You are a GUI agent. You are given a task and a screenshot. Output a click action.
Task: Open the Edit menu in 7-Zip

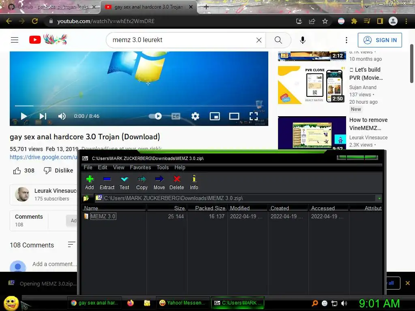pyautogui.click(x=103, y=167)
